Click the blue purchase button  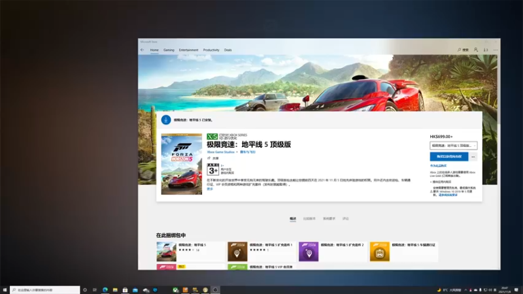(449, 157)
